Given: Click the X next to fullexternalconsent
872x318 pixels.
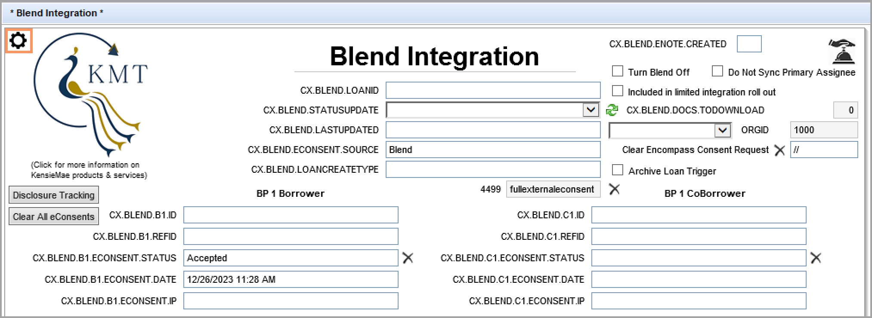Looking at the screenshot, I should (x=614, y=189).
